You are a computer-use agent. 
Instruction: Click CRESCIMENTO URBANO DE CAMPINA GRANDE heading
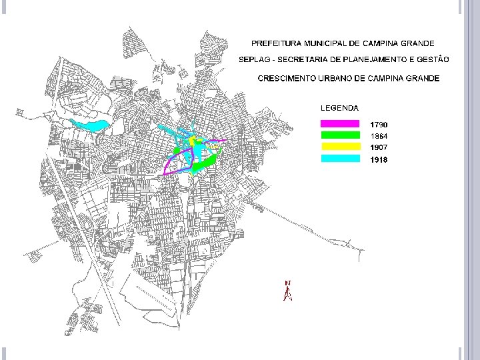coord(349,79)
